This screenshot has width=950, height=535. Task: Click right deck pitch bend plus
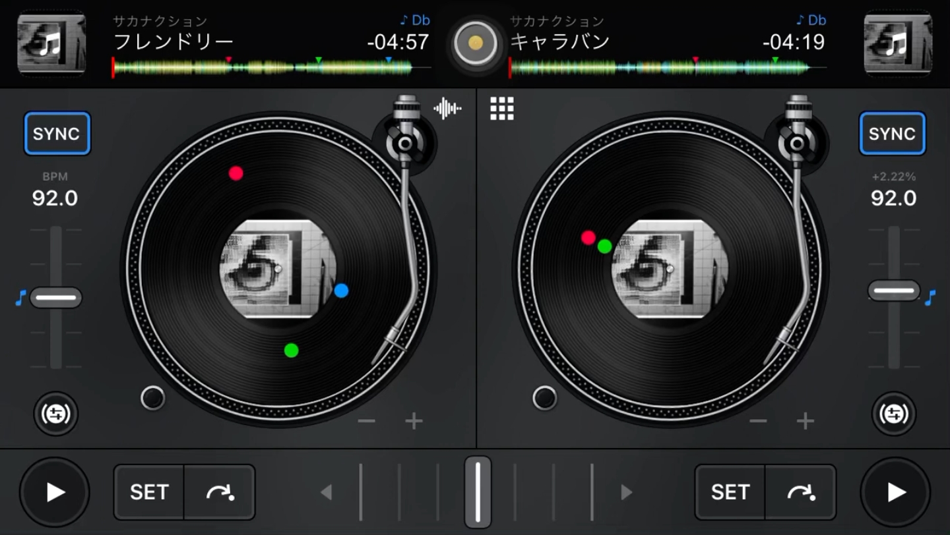coord(806,421)
